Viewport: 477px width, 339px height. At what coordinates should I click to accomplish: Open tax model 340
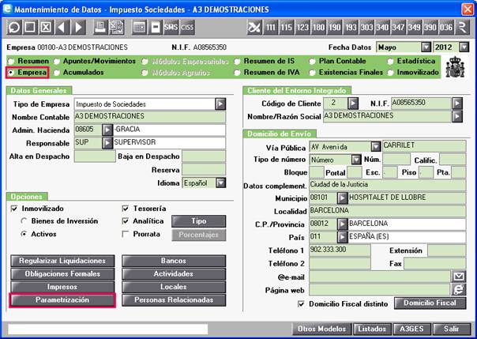point(382,28)
